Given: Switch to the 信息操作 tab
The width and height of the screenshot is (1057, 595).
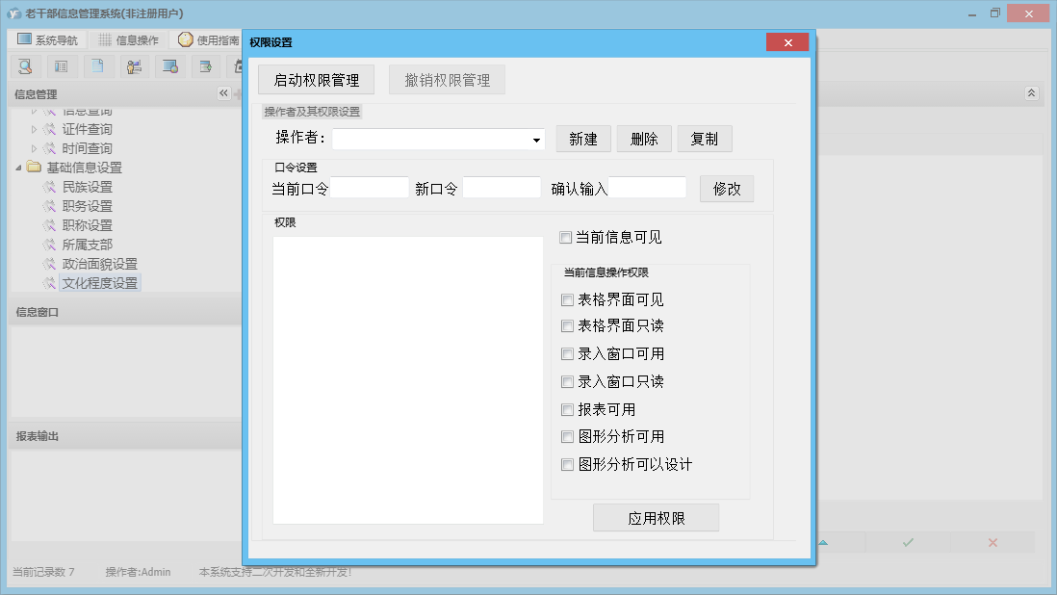Looking at the screenshot, I should [129, 39].
